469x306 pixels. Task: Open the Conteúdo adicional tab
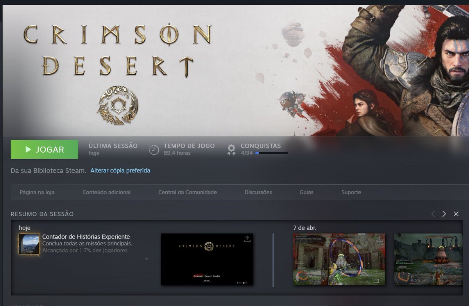(106, 192)
